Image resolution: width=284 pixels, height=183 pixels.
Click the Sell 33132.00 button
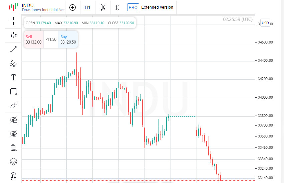(x=34, y=40)
